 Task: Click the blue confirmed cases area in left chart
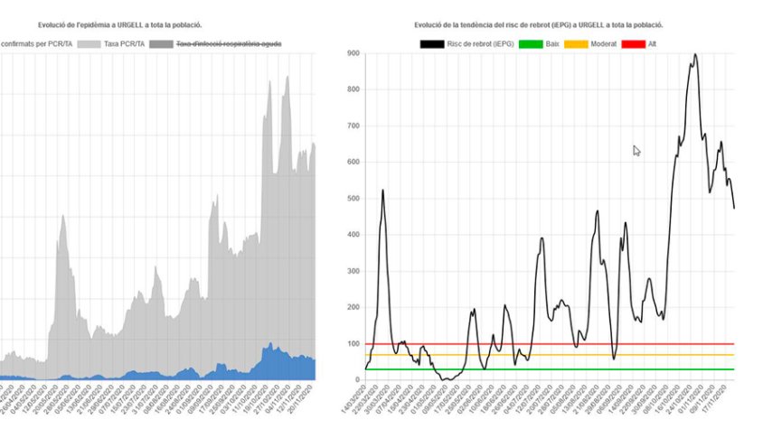click(x=271, y=361)
